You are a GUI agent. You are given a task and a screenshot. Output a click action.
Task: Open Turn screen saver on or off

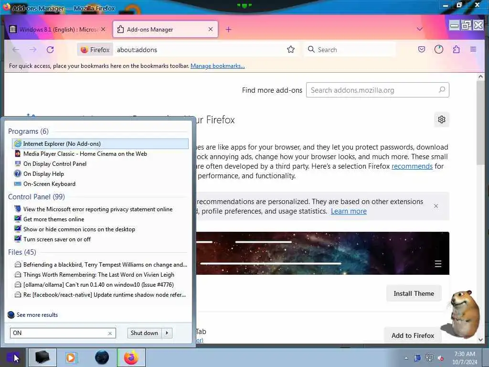coord(100,239)
